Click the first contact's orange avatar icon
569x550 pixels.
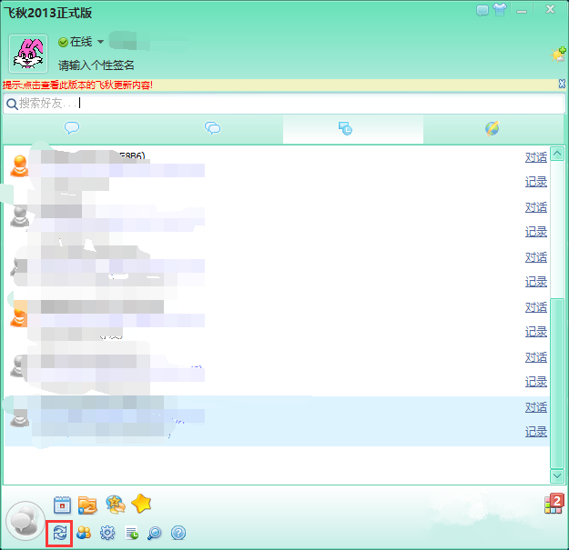[x=20, y=166]
